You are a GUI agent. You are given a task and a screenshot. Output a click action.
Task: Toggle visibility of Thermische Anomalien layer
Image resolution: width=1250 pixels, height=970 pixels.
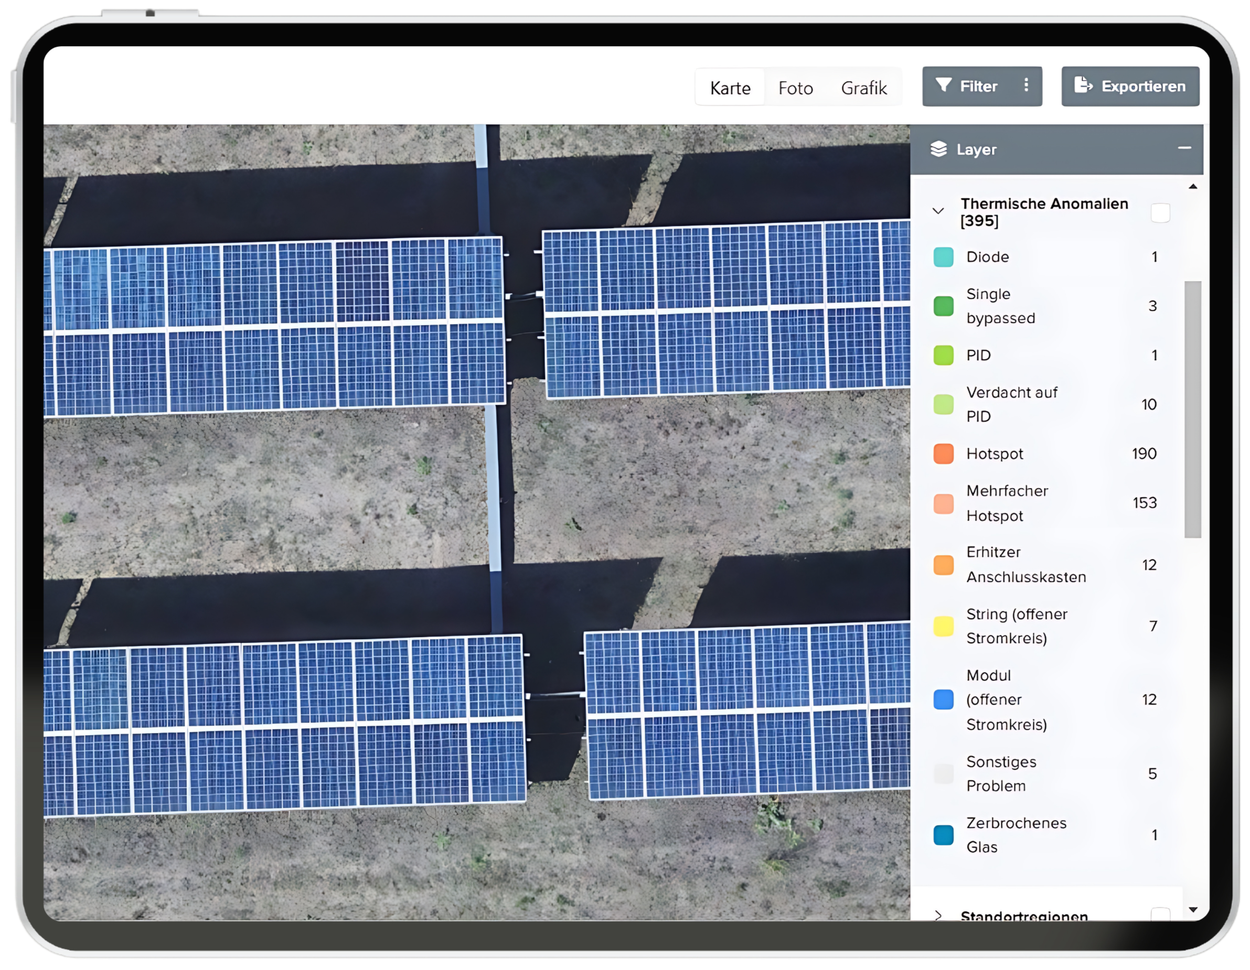[x=1165, y=211]
